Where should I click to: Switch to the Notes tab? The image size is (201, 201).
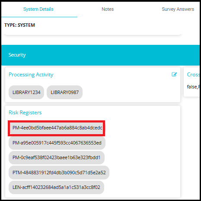pyautogui.click(x=108, y=9)
